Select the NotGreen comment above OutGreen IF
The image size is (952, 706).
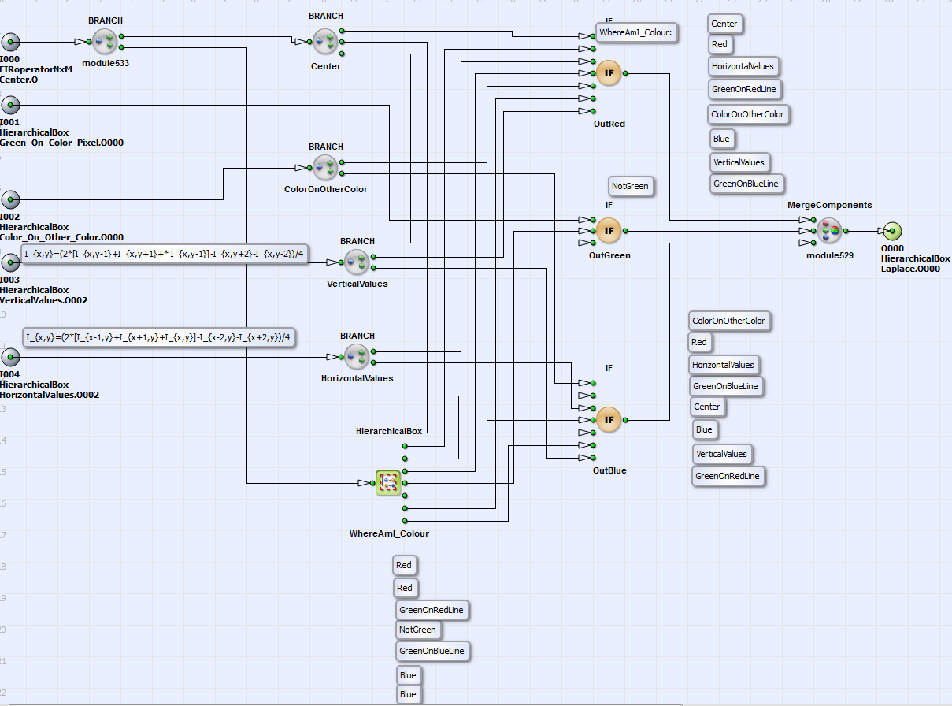point(631,186)
